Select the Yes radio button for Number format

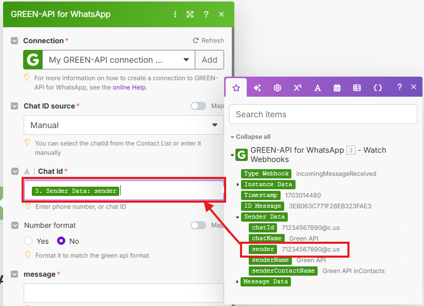tap(29, 241)
